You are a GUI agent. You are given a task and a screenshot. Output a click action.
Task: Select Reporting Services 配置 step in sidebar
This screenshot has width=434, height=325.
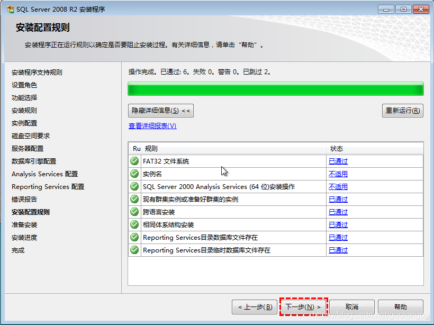pyautogui.click(x=48, y=187)
